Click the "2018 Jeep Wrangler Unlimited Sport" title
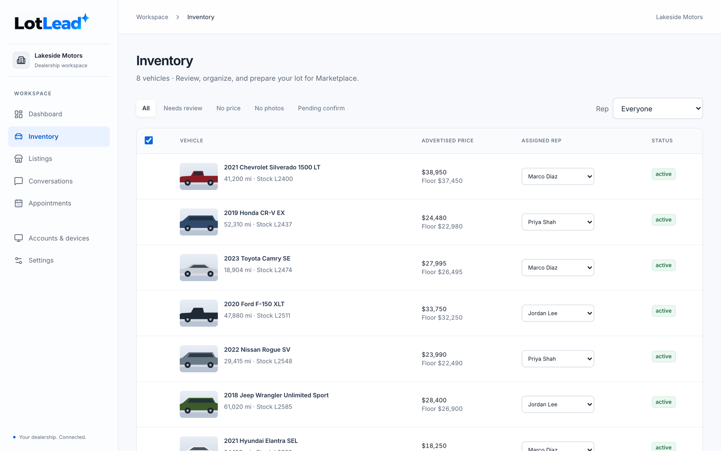The image size is (721, 451). (x=276, y=395)
